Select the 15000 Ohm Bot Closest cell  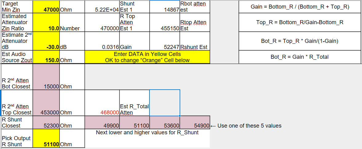tap(46, 77)
